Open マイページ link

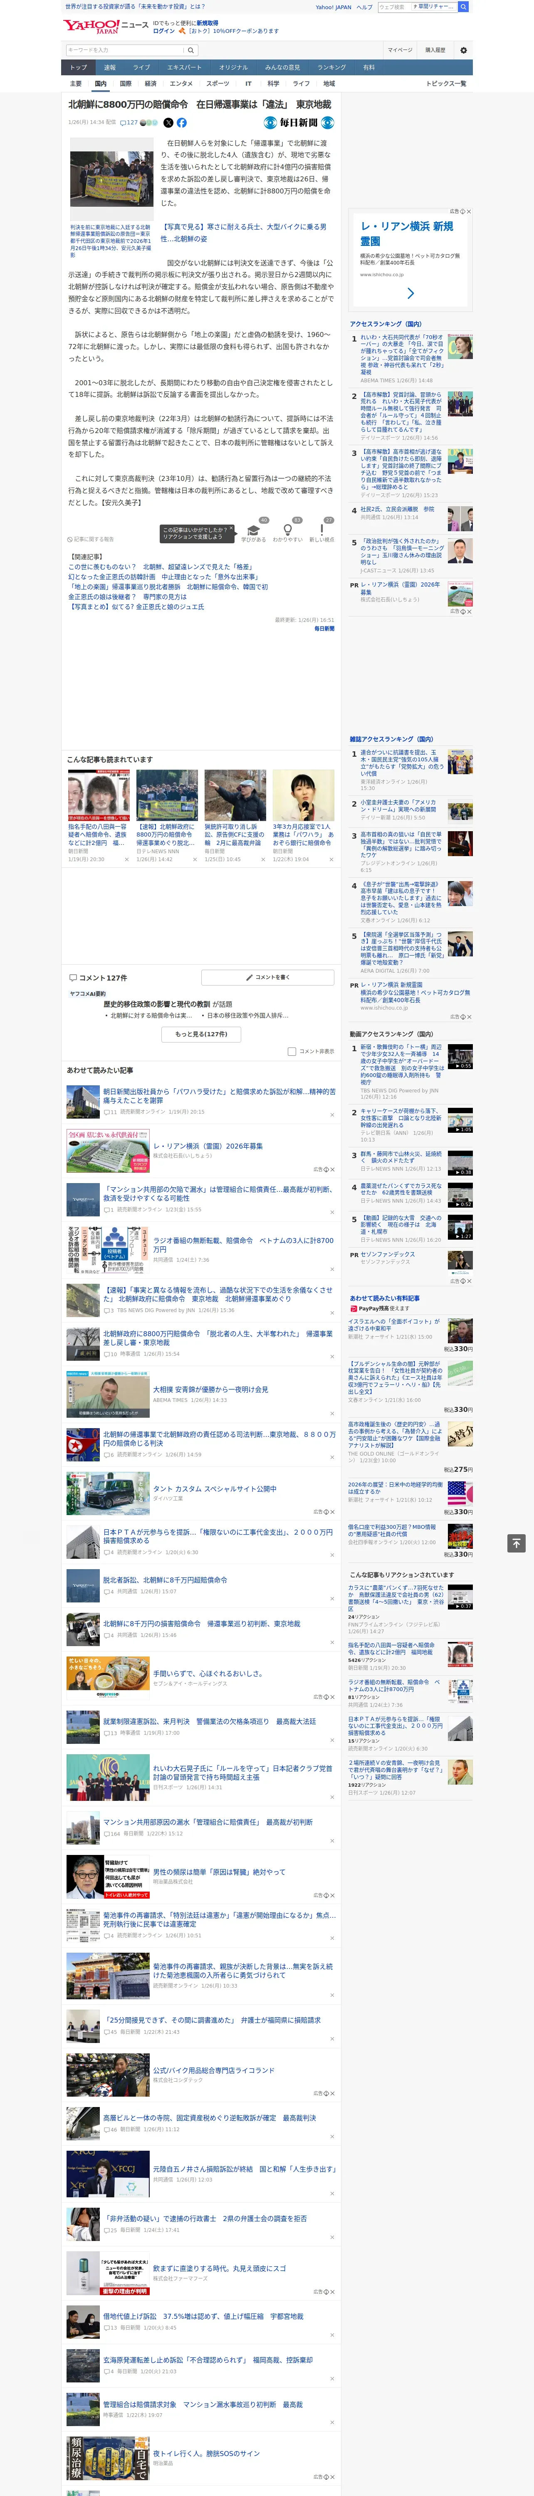pos(399,50)
